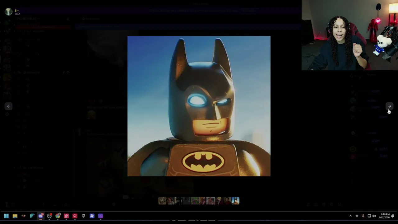
Task: Open network settings from system tray
Action: tap(369, 216)
